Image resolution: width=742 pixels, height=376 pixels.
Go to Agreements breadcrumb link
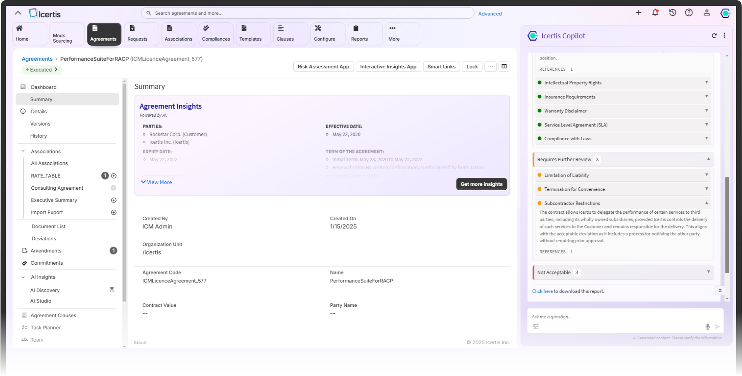(37, 59)
